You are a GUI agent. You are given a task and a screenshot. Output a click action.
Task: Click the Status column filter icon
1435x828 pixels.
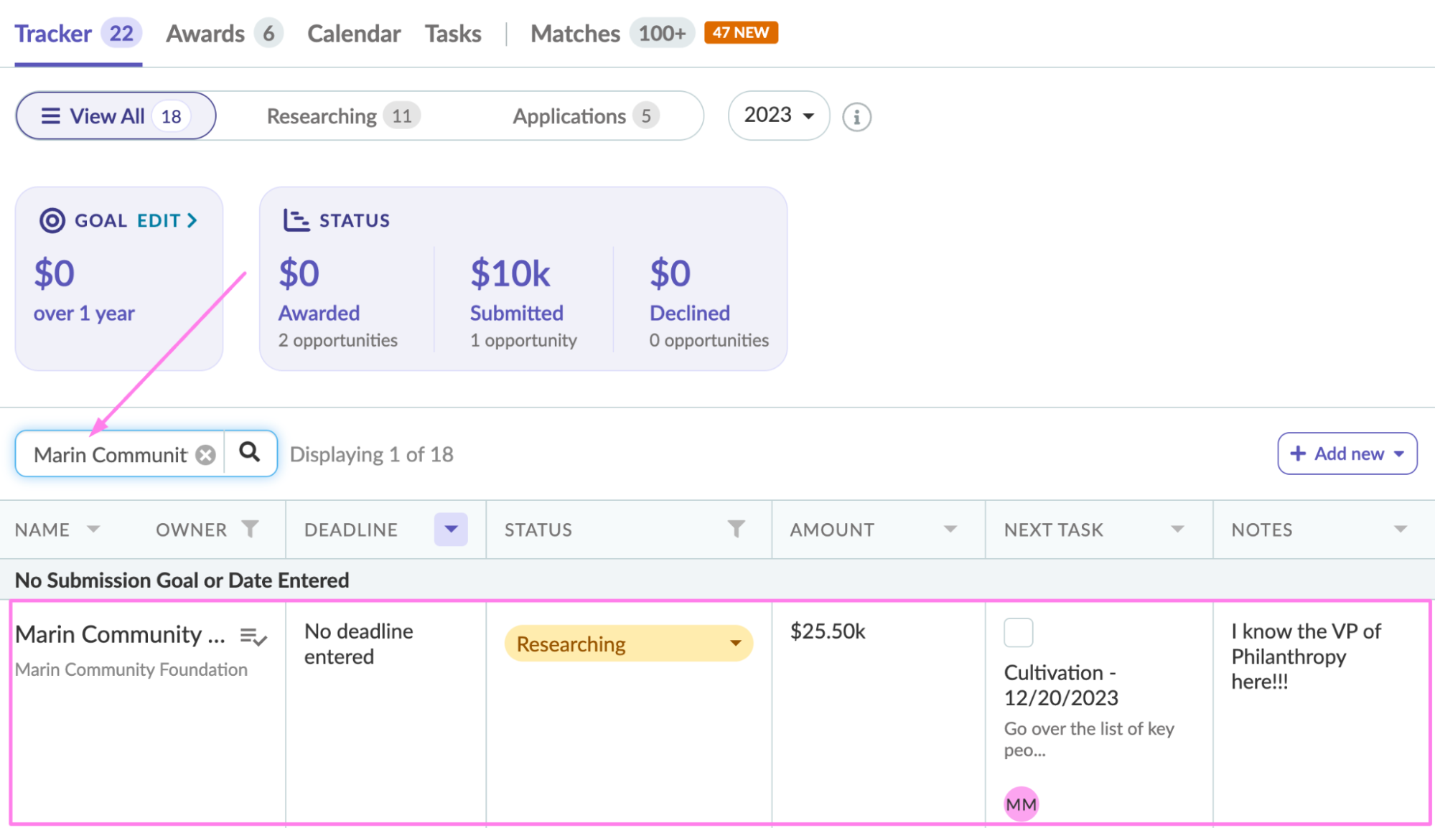[x=736, y=529]
